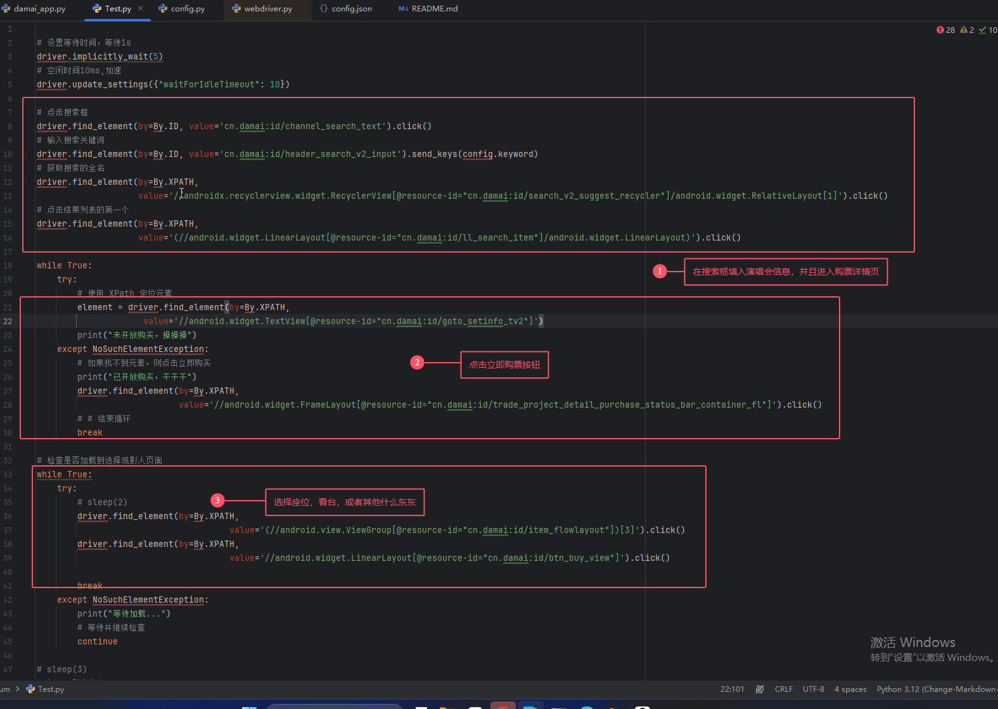Click 'element = driver.find_element' on line 21
Screen dimensions: 998x709
point(183,307)
